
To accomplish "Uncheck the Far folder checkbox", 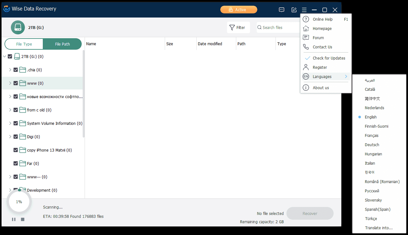I will coord(16,163).
